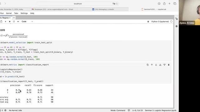Click the translate icon in address bar
The width and height of the screenshot is (200, 112).
[x=114, y=4]
